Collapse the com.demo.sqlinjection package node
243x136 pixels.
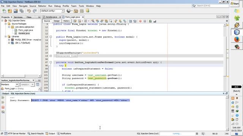(x=9, y=27)
